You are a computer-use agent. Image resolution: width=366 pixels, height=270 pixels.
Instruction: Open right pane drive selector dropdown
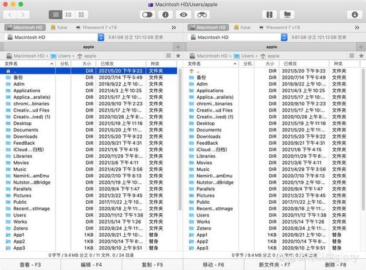pos(284,37)
